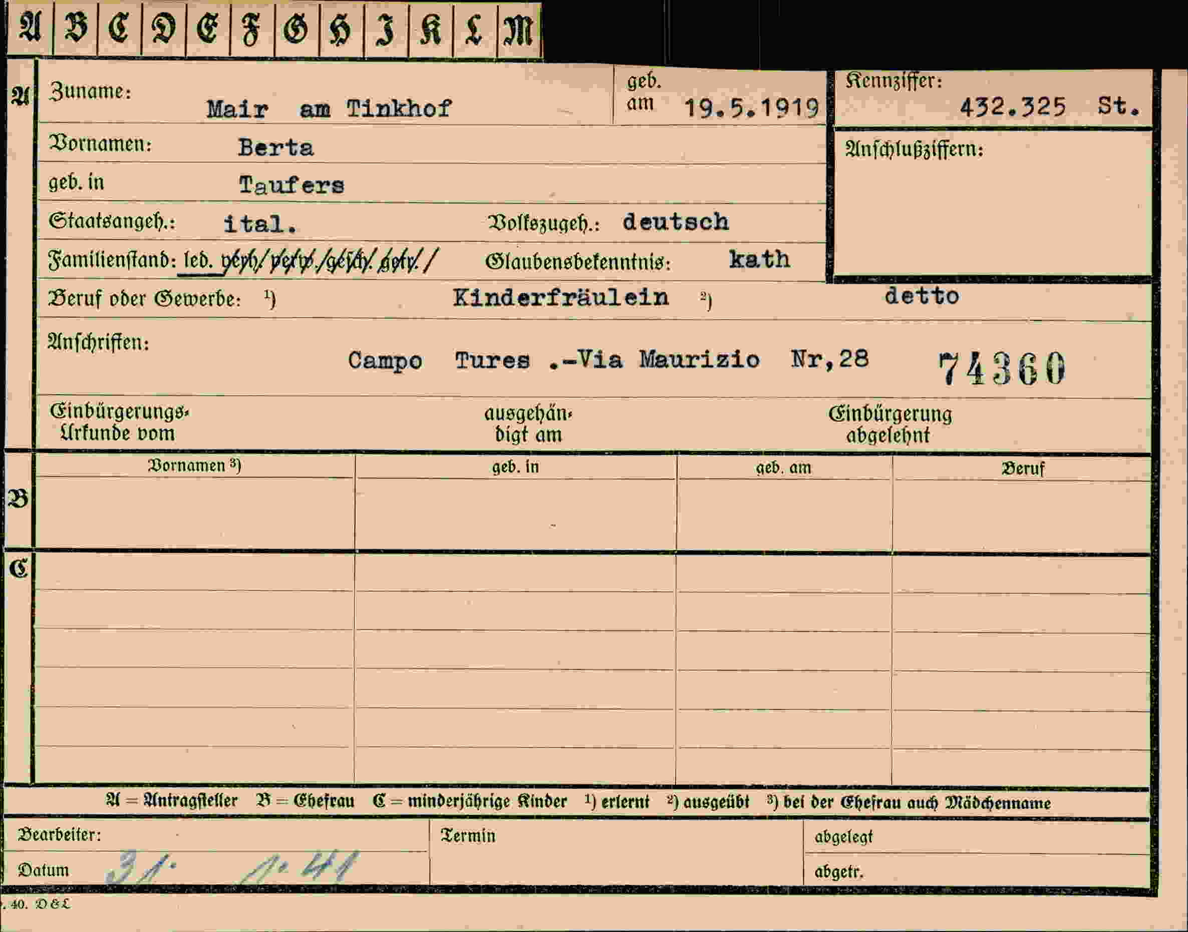Select index tab letter H
The height and width of the screenshot is (932, 1188).
pyautogui.click(x=341, y=29)
